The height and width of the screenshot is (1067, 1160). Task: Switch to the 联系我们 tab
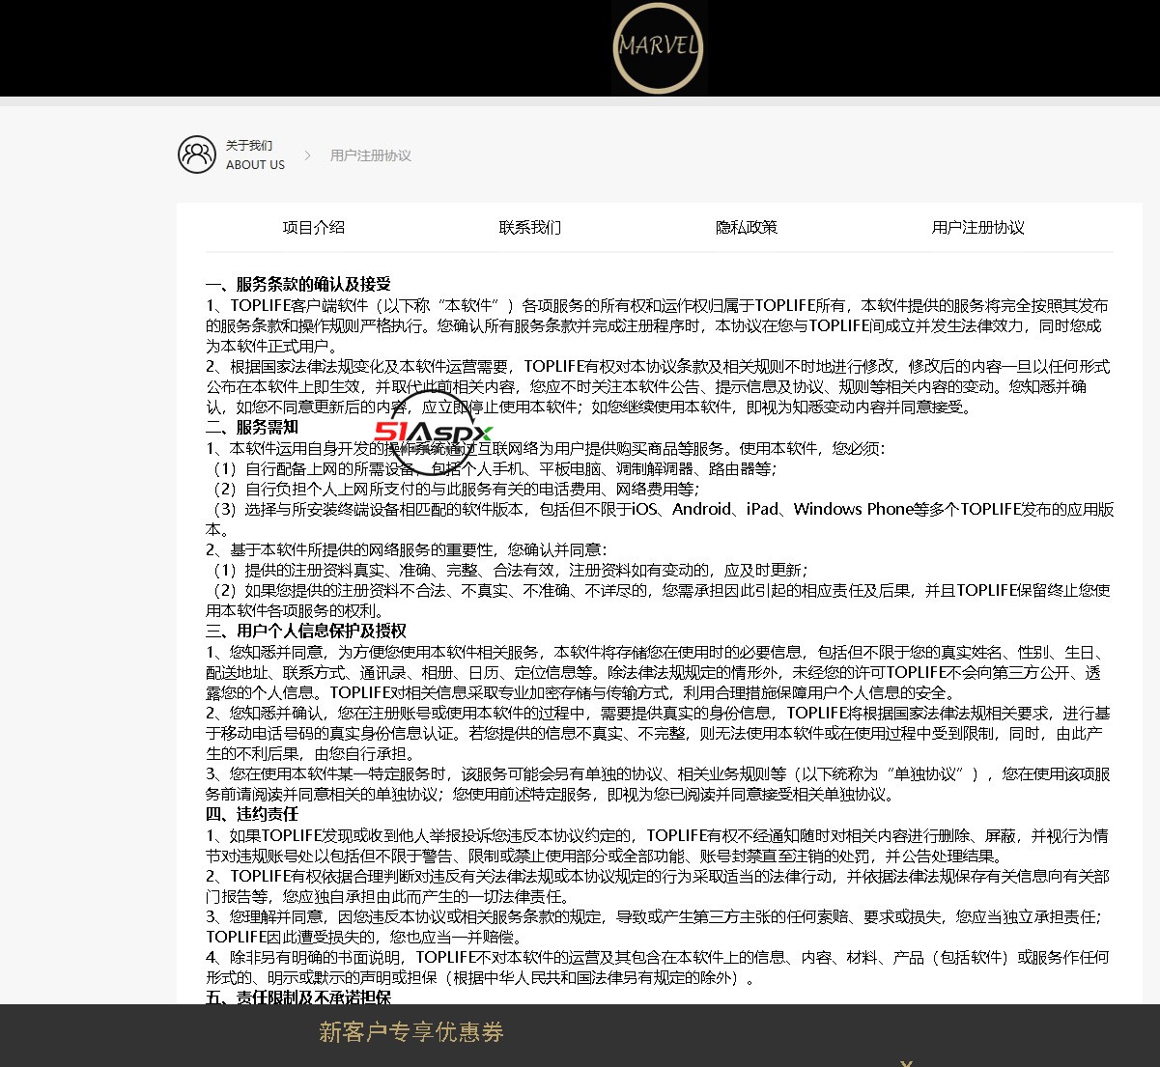coord(530,228)
